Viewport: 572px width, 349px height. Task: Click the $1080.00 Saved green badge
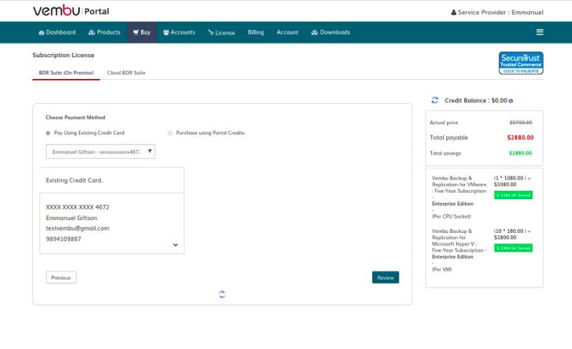[513, 195]
